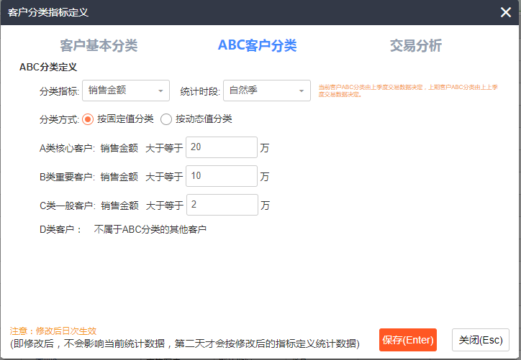The height and width of the screenshot is (360, 521).
Task: Click the A类核心客户 amount field
Action: point(221,147)
